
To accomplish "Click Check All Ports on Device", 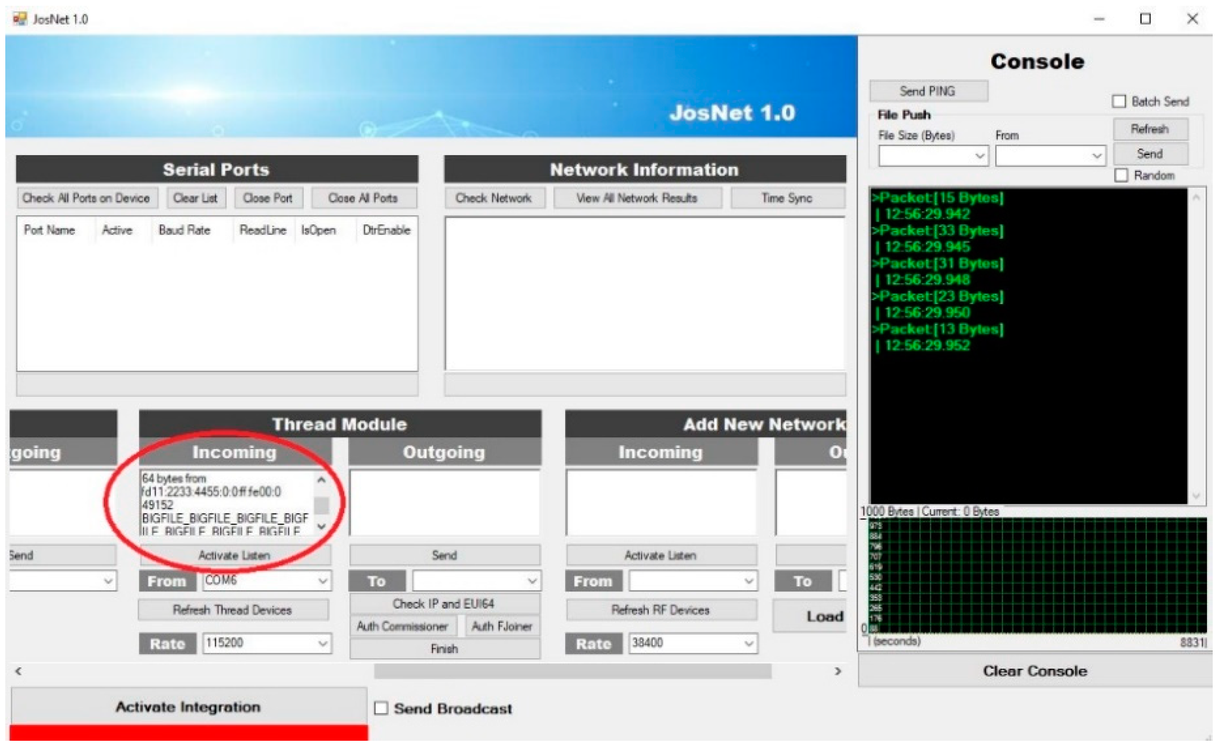I will (x=86, y=198).
